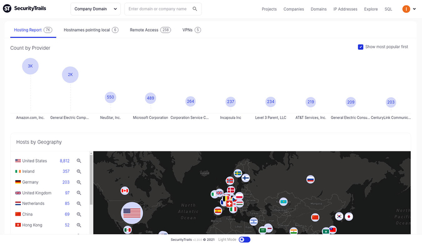The image size is (422, 244).
Task: Go to Companies in the top navigation
Action: tap(294, 9)
